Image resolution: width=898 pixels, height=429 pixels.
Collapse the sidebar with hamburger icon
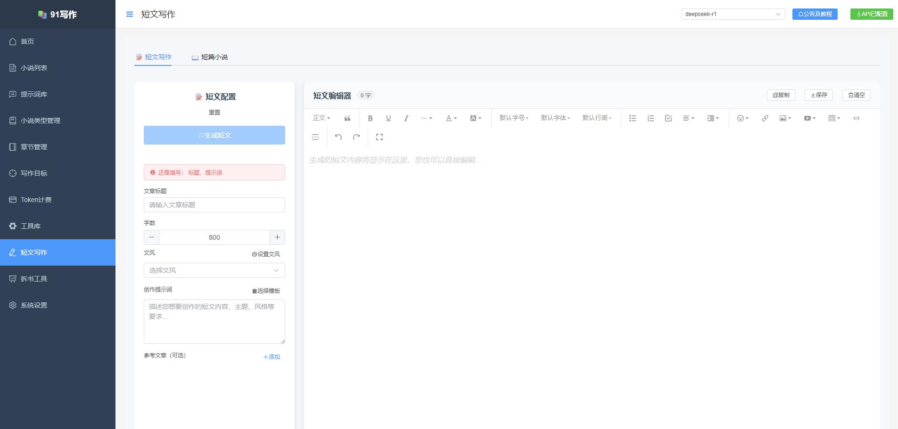pyautogui.click(x=130, y=14)
